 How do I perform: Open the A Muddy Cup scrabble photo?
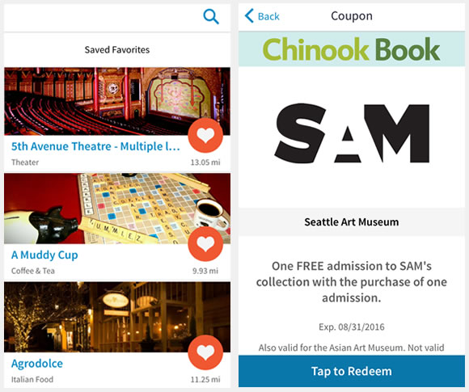117,209
